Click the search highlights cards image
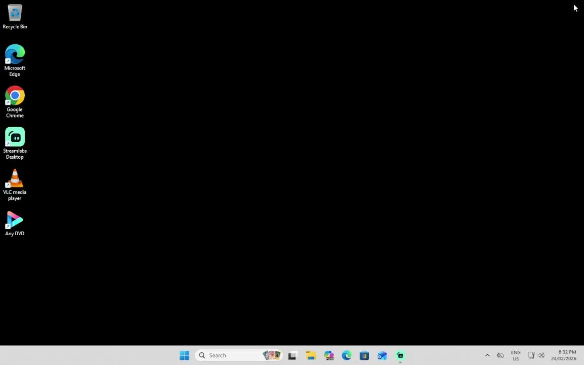 pos(272,355)
